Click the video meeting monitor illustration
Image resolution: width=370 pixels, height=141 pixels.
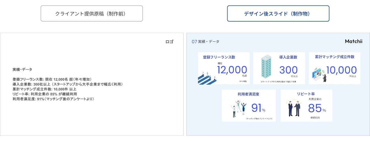click(319, 74)
